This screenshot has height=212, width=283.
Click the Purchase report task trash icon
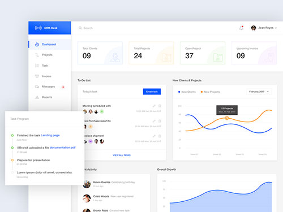click(x=160, y=121)
